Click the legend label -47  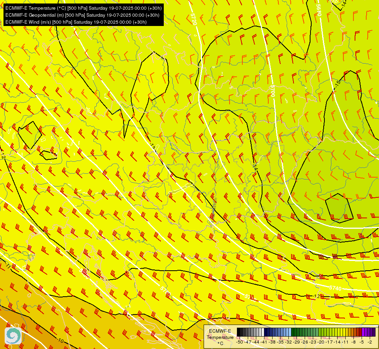pos(248,342)
